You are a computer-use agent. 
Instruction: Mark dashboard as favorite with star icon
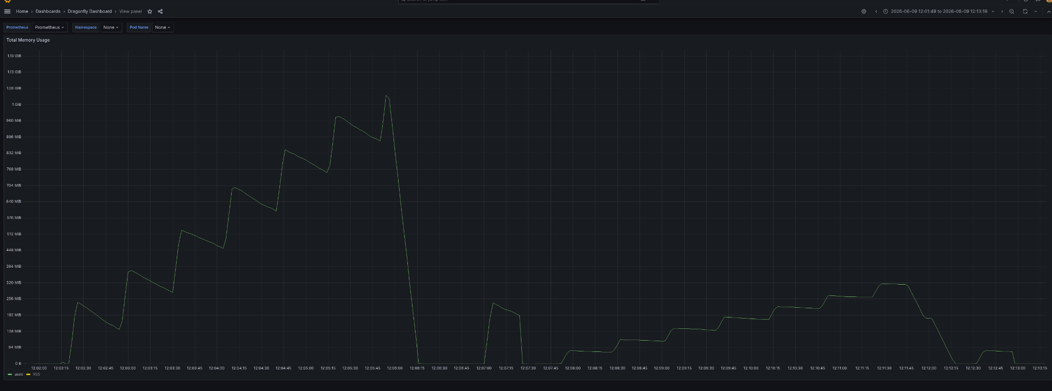point(150,11)
